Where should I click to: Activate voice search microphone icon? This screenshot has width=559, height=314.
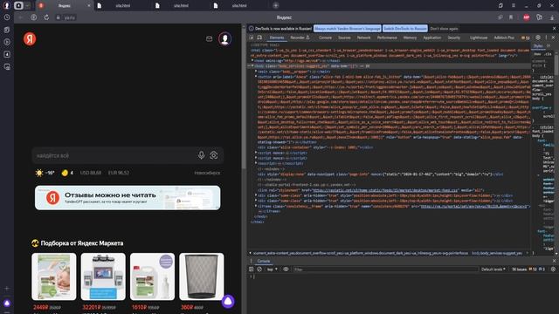[201, 155]
